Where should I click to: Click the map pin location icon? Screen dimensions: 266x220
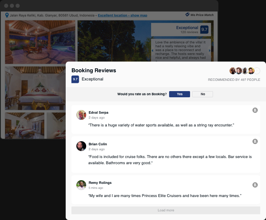click(x=7, y=15)
